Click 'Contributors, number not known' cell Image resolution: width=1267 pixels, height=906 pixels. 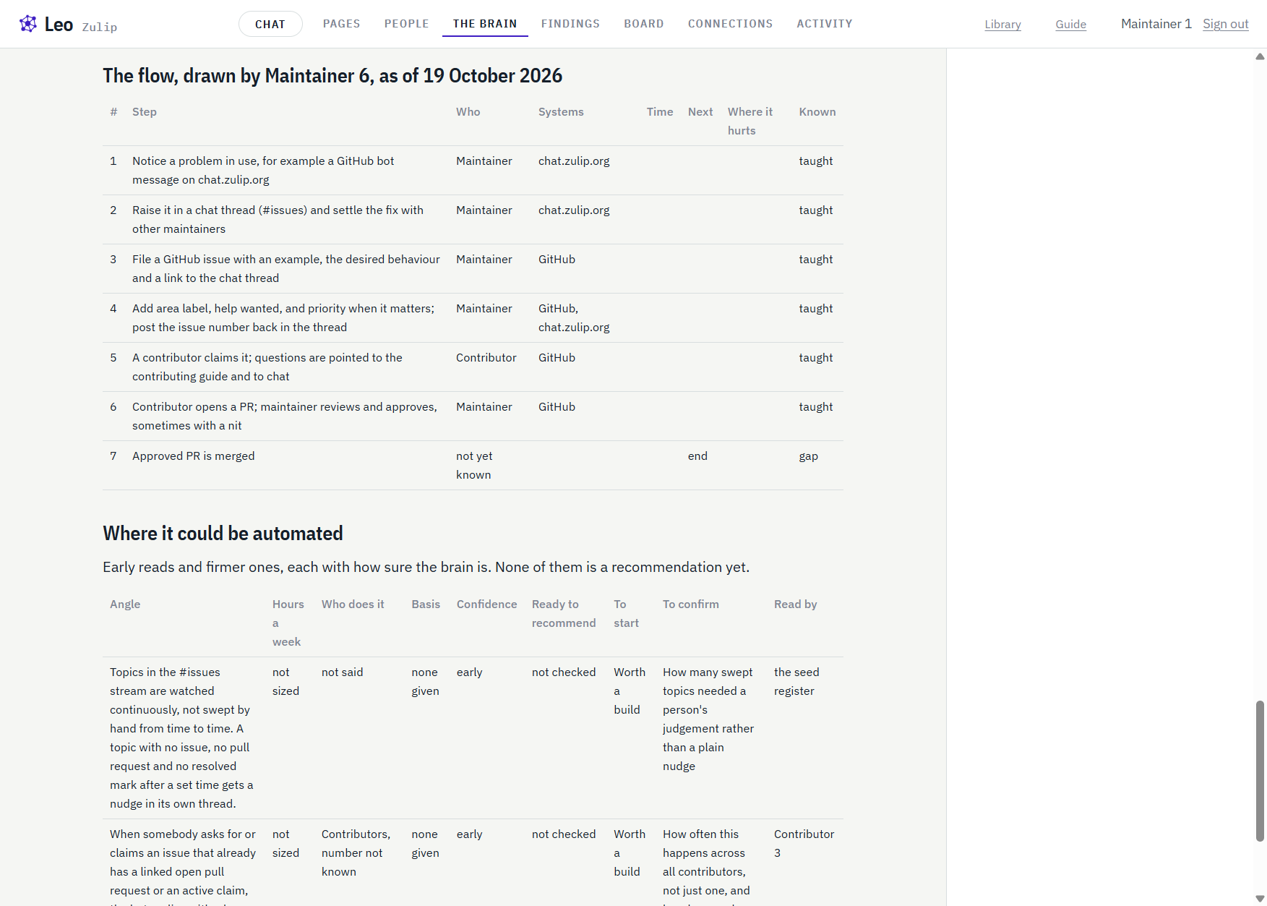pyautogui.click(x=356, y=852)
